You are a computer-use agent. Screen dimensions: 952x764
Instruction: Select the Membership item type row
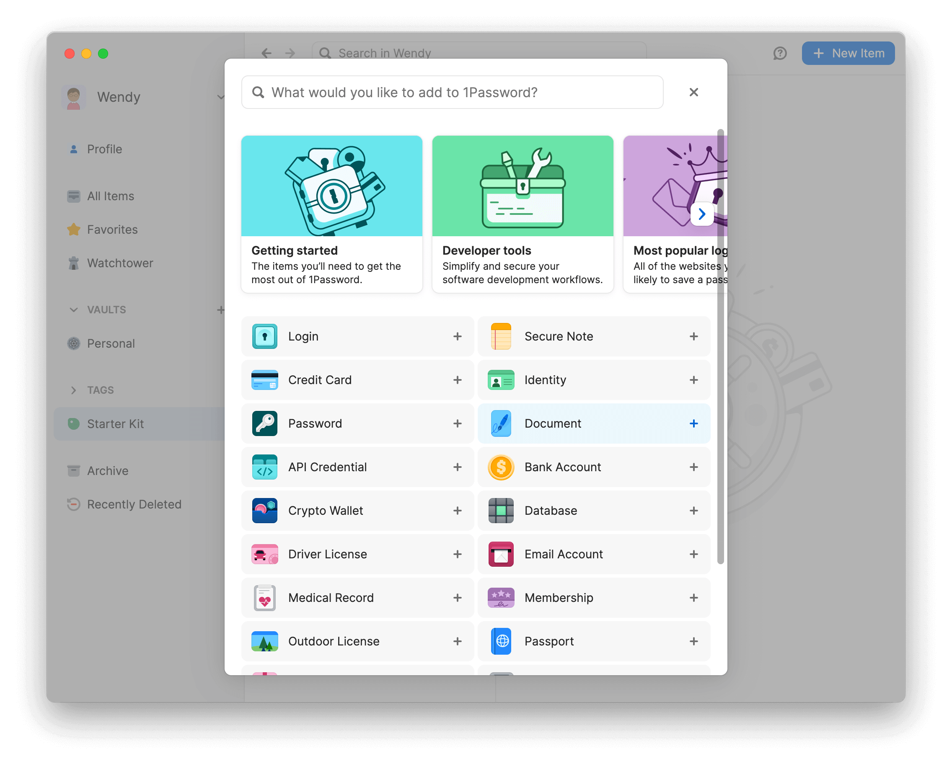[593, 598]
